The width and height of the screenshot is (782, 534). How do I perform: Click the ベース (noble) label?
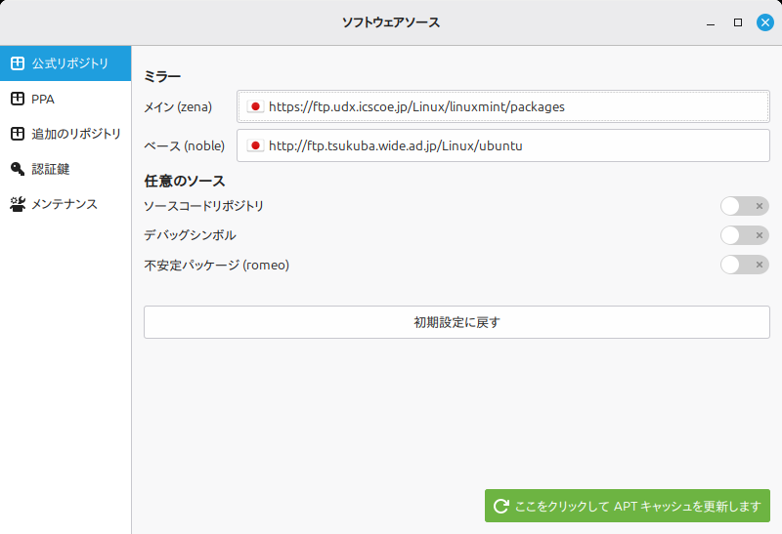coord(185,146)
